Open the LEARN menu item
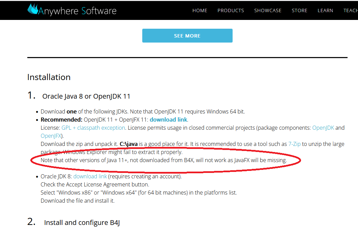 pos(325,10)
